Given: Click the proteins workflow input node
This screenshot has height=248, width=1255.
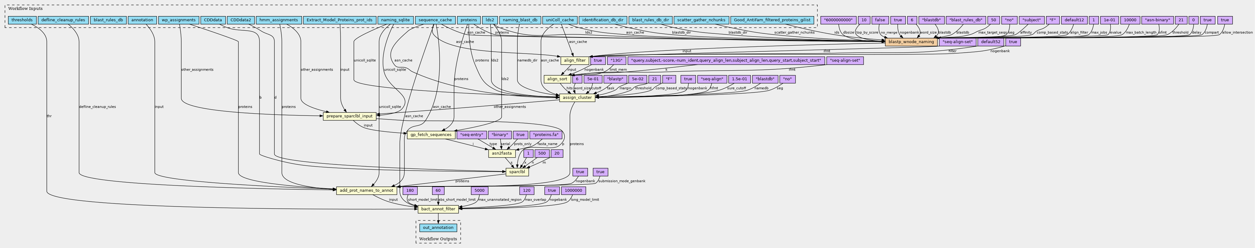Looking at the screenshot, I should pyautogui.click(x=469, y=20).
